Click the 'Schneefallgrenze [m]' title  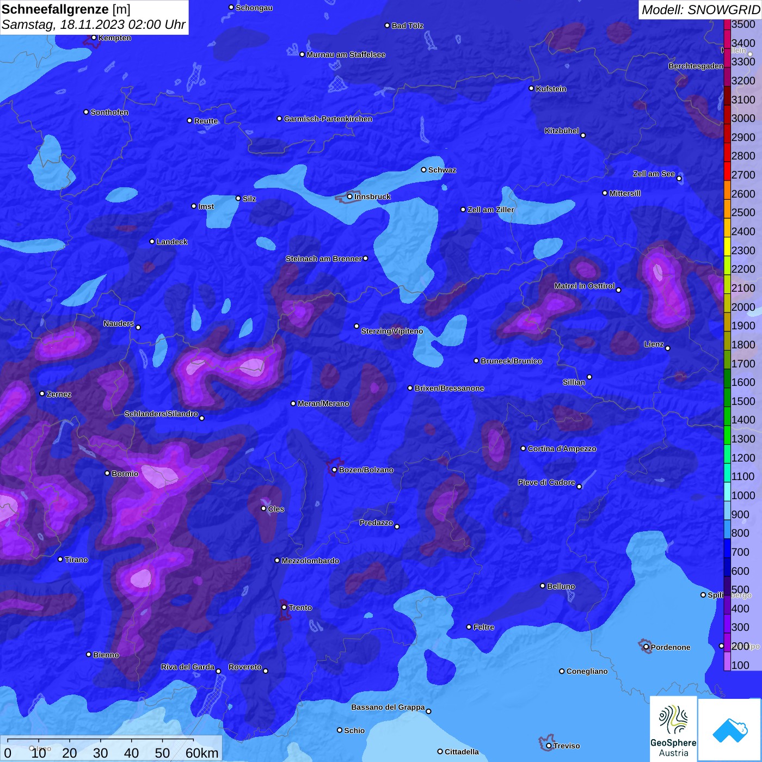(66, 10)
